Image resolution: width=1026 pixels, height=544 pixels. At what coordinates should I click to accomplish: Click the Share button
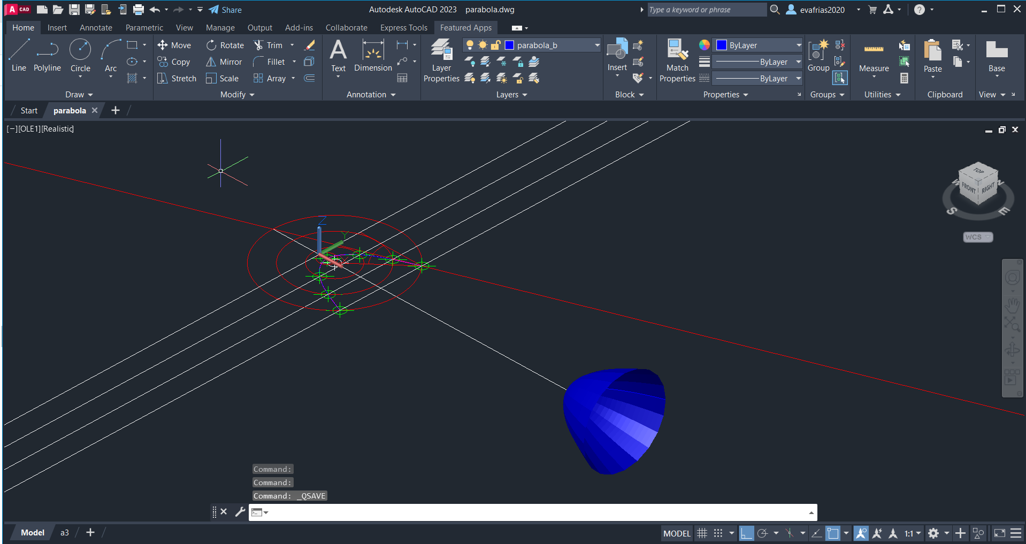click(225, 10)
